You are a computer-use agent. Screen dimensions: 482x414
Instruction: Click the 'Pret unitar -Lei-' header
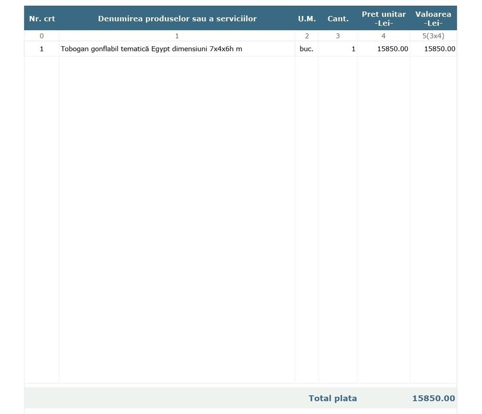(x=384, y=18)
